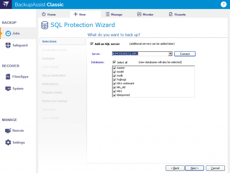The height and width of the screenshot is (173, 230).
Task: Uncheck the Add an SQL server checkbox
Action: [92, 44]
